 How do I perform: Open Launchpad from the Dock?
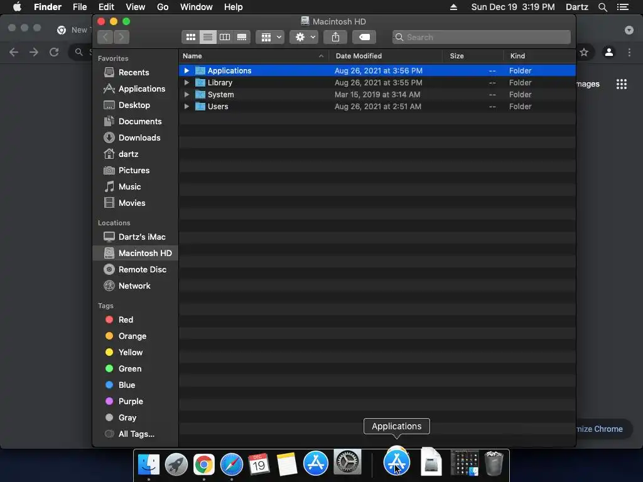point(176,464)
